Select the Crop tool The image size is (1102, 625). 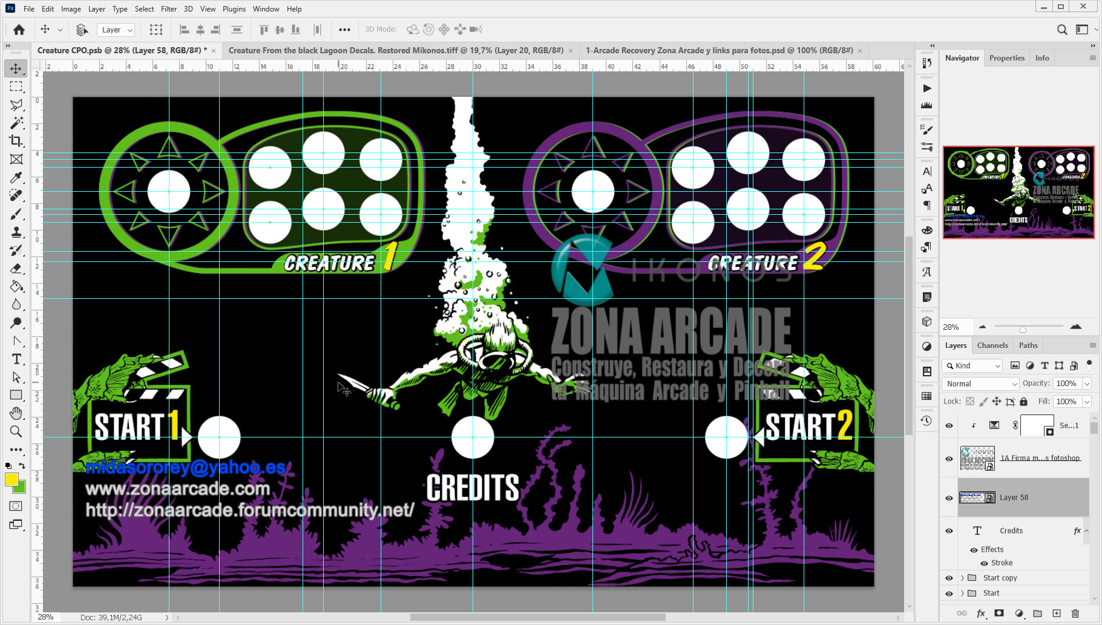click(16, 141)
